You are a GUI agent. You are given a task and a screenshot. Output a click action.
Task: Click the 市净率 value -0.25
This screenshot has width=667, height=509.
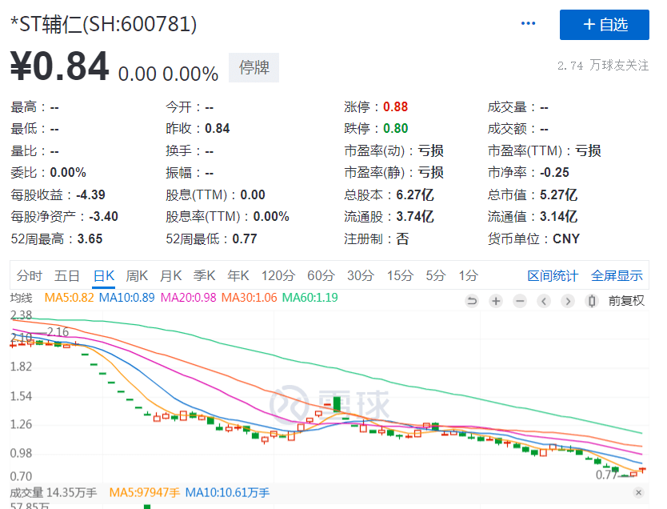pos(554,172)
